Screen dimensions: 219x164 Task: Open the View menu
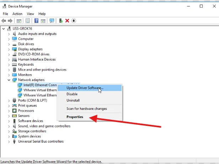30,14
